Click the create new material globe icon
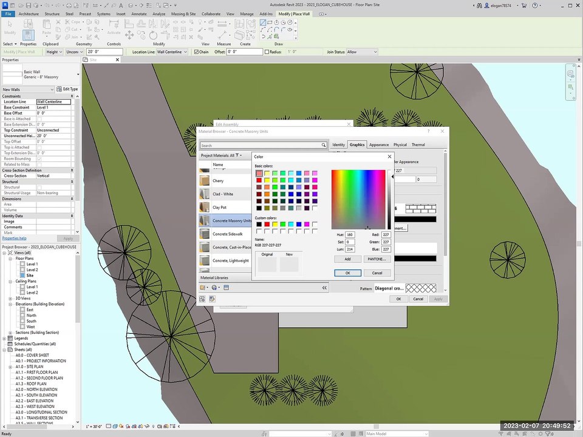The height and width of the screenshot is (437, 583). [x=214, y=288]
